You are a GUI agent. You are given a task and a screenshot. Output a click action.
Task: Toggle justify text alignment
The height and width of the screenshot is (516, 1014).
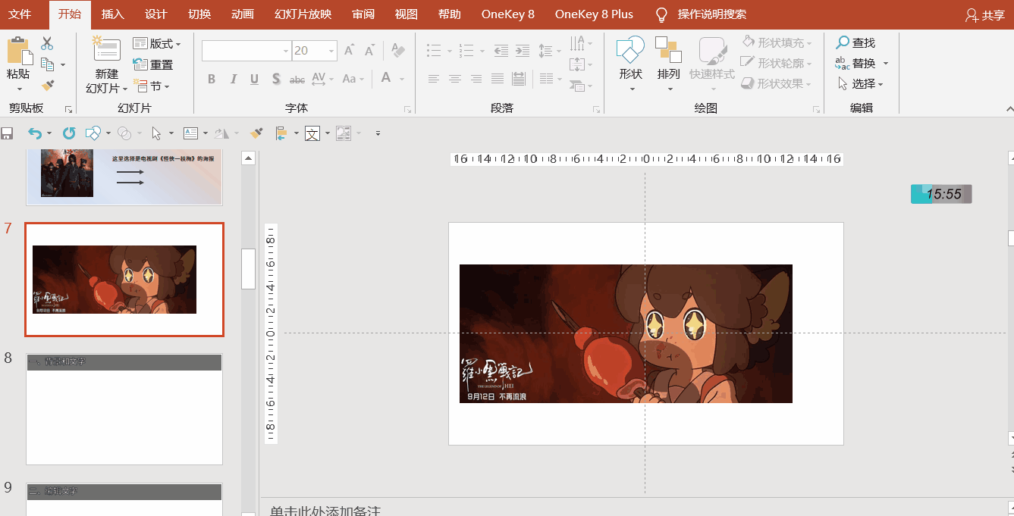[498, 79]
